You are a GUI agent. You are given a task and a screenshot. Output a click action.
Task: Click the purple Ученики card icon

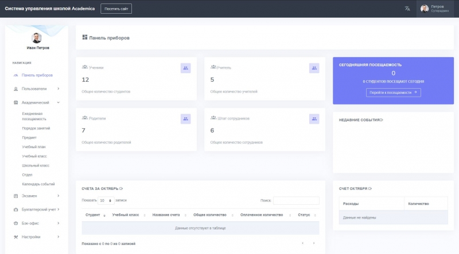[185, 68]
